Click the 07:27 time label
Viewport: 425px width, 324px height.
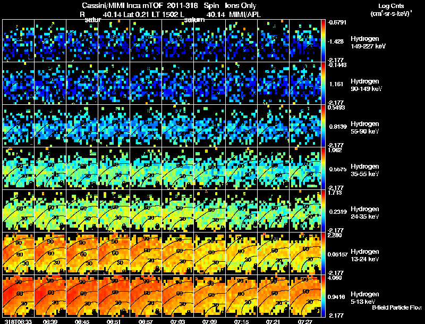pyautogui.click(x=305, y=321)
